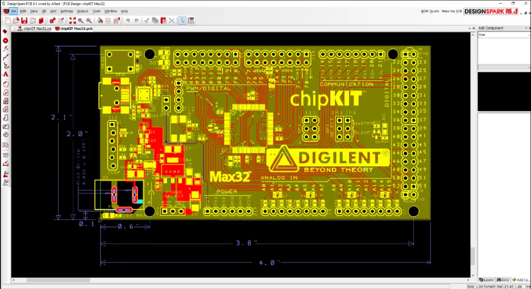Click the Redo arrow icon
Viewport: 531px width, 289px height.
[x=136, y=21]
